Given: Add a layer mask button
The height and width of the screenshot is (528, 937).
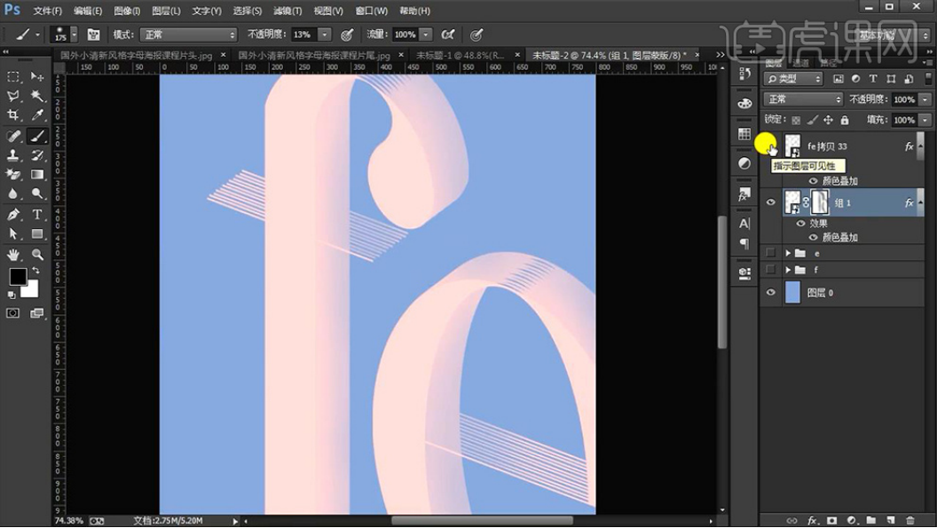Looking at the screenshot, I should tap(831, 520).
